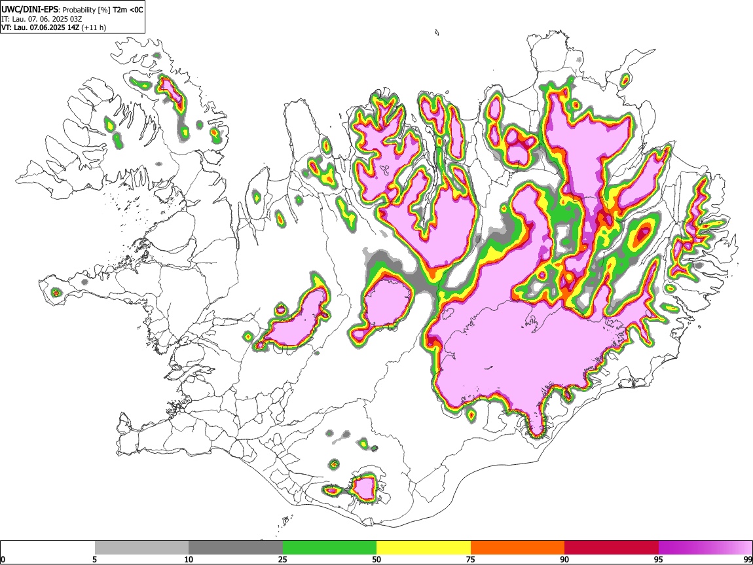The width and height of the screenshot is (753, 565).
Task: Click the 'UWC/DINI-EPS' title text
Action: click(31, 10)
